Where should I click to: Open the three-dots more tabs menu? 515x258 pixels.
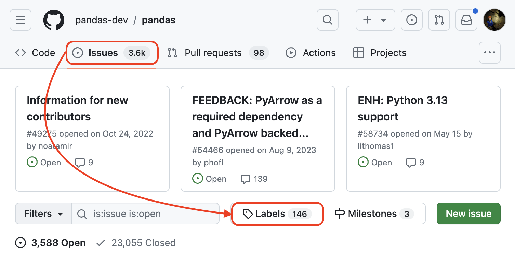click(x=490, y=53)
